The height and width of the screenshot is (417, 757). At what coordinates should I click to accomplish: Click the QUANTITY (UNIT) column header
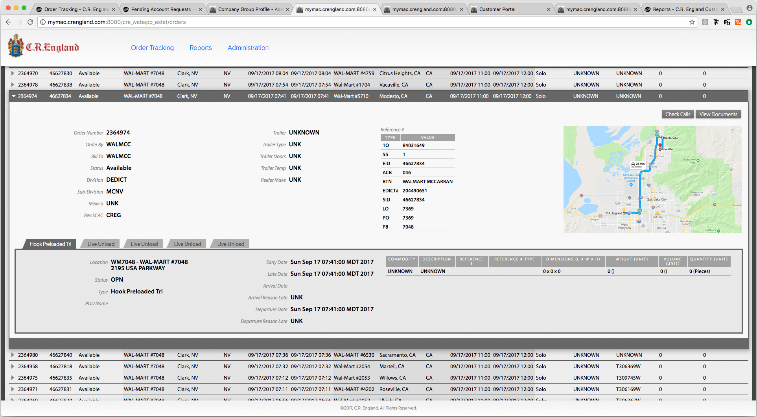pyautogui.click(x=709, y=261)
